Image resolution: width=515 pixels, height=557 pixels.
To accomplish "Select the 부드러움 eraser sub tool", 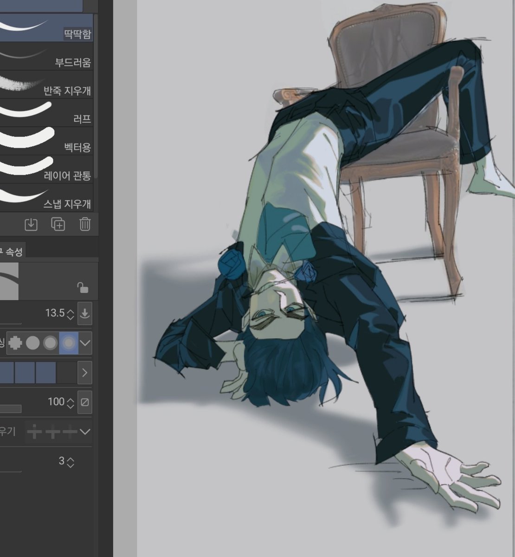I will (46, 56).
